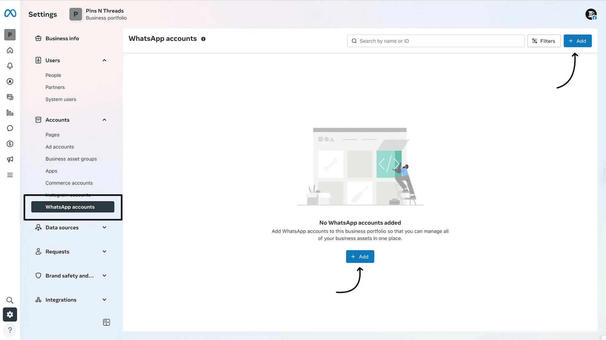This screenshot has width=606, height=340.
Task: Click info icon beside WhatsApp accounts title
Action: point(203,39)
